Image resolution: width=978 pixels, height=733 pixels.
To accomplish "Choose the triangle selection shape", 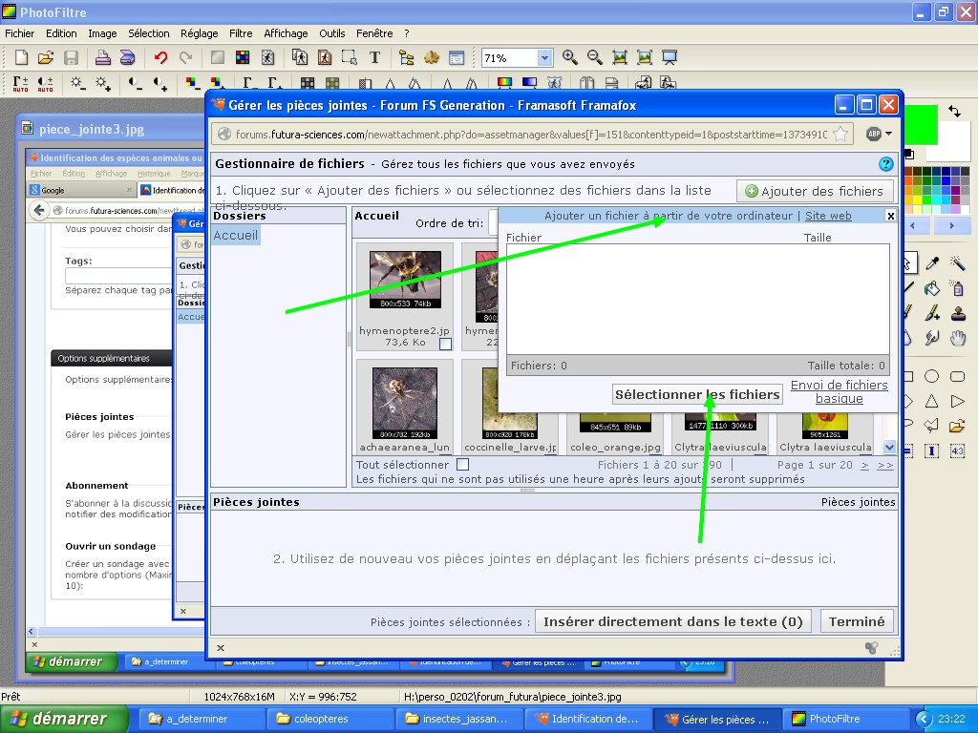I will pos(932,402).
